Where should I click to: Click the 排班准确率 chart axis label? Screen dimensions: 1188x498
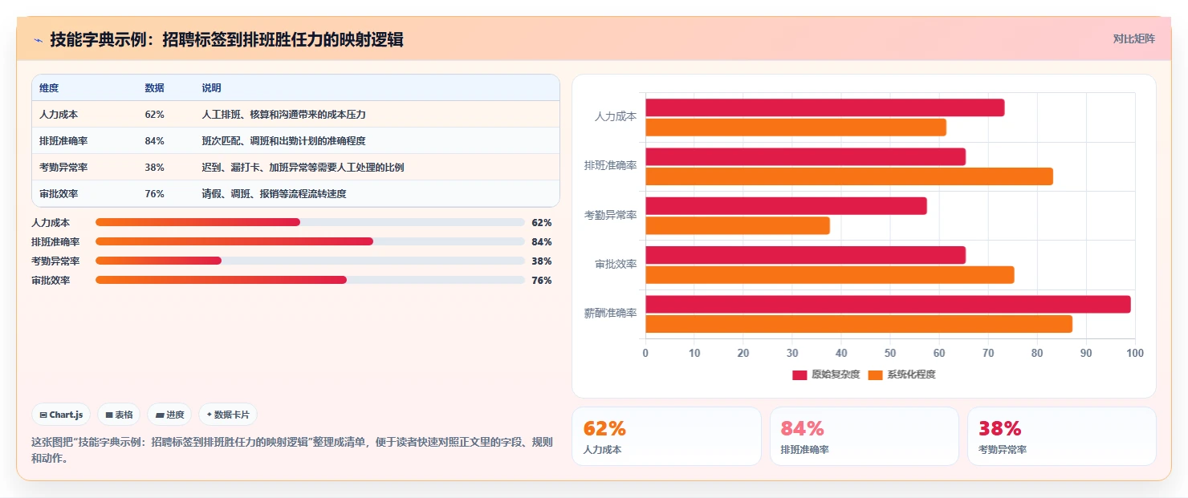pos(610,165)
